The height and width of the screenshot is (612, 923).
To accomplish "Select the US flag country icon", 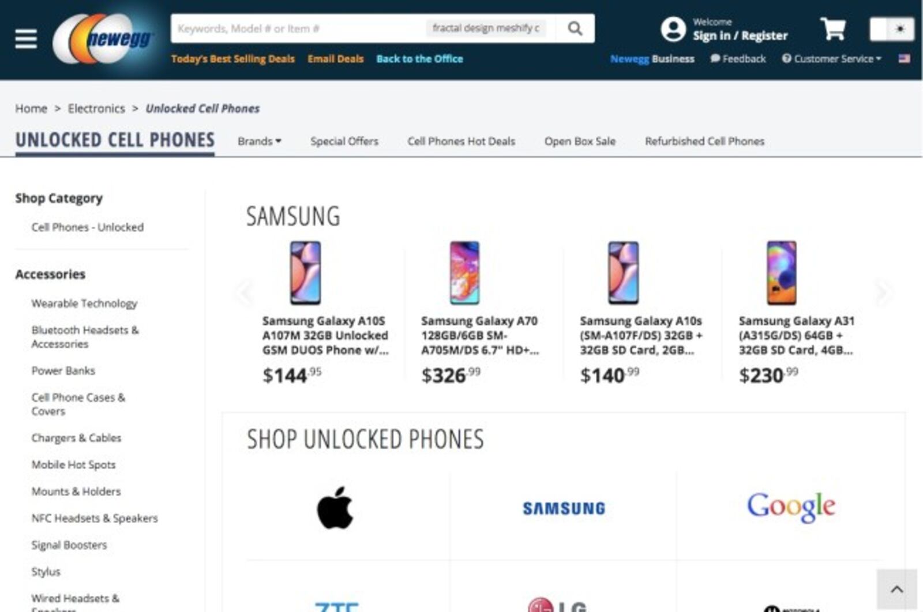I will pos(904,58).
